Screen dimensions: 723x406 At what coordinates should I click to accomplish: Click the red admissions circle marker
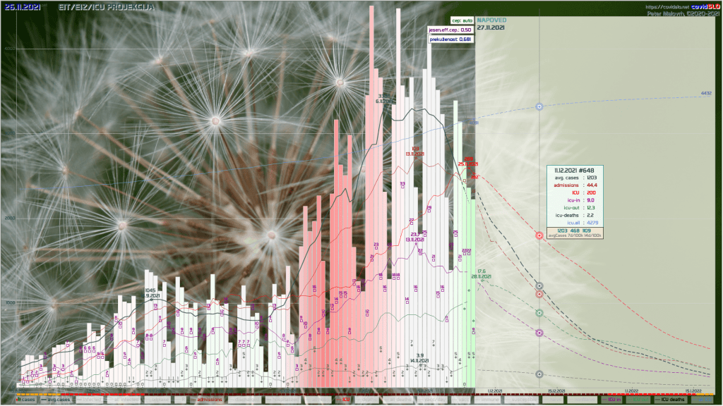tap(539, 235)
